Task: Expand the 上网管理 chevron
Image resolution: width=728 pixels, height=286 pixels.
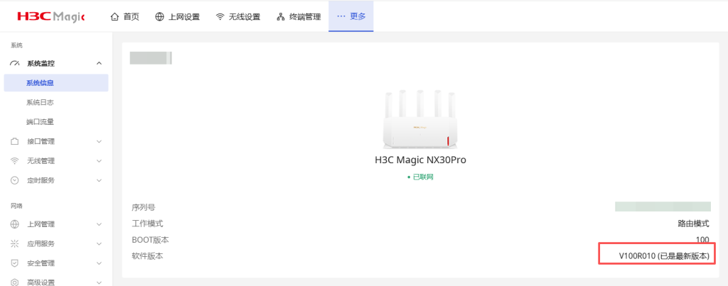Action: [99, 224]
